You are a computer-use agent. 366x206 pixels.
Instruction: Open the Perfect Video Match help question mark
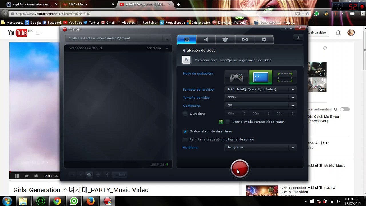coord(221,122)
